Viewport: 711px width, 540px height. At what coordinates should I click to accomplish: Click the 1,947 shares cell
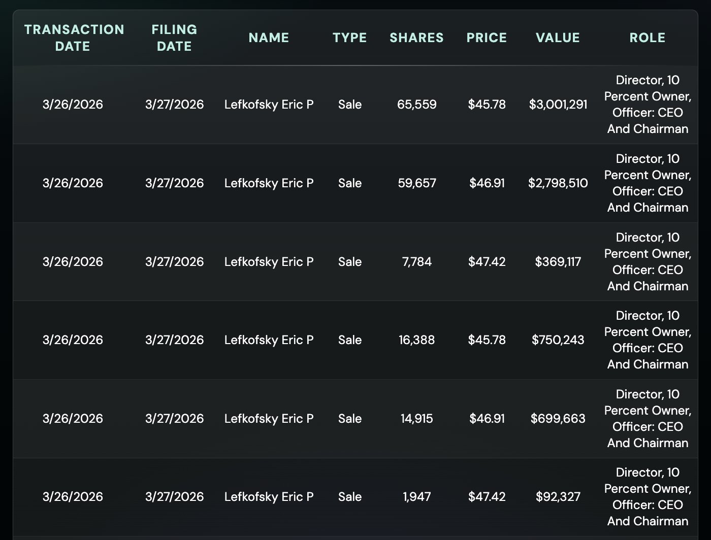tap(416, 497)
